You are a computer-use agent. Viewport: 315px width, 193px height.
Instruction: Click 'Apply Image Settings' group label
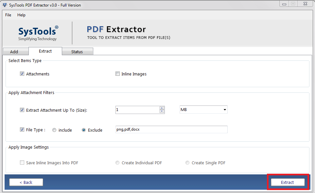28,147
